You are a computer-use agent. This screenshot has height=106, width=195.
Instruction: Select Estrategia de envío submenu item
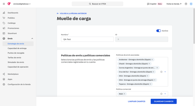pyautogui.click(x=18, y=44)
